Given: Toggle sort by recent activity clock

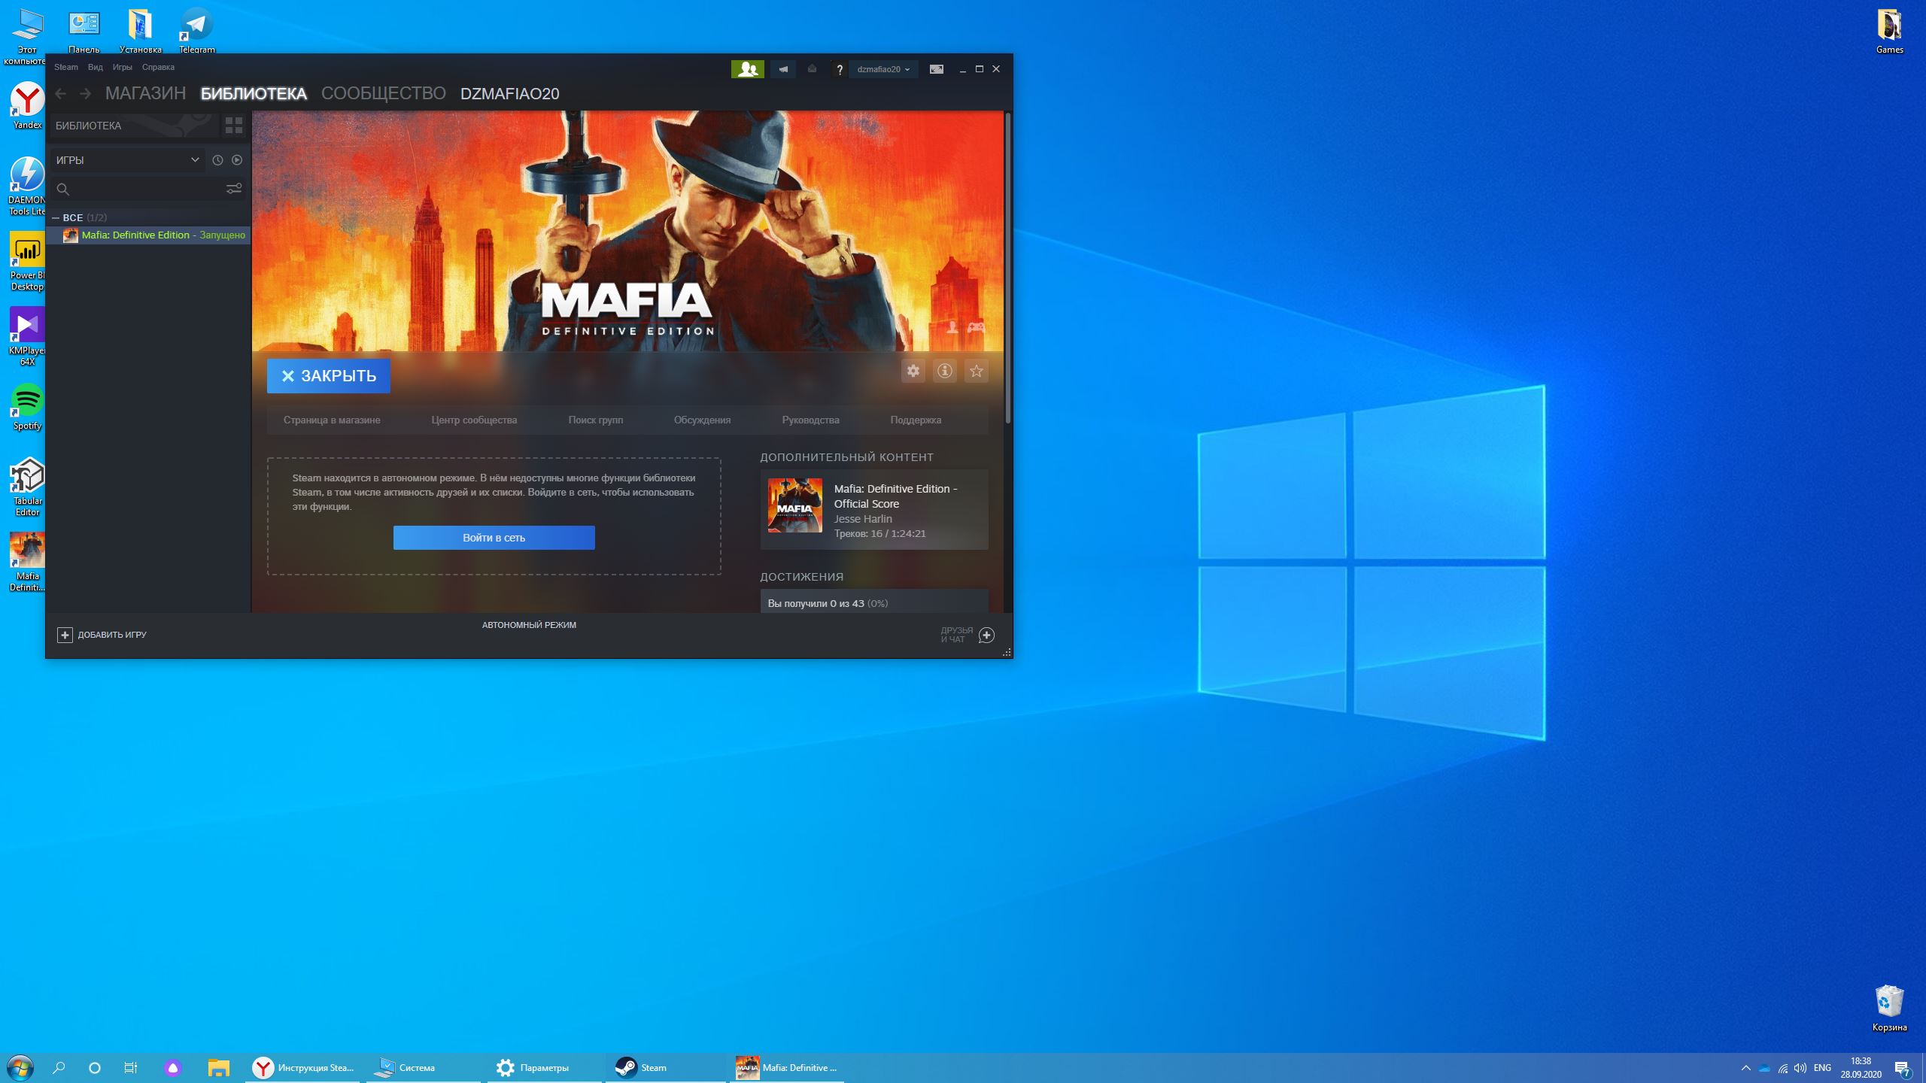Looking at the screenshot, I should (217, 160).
